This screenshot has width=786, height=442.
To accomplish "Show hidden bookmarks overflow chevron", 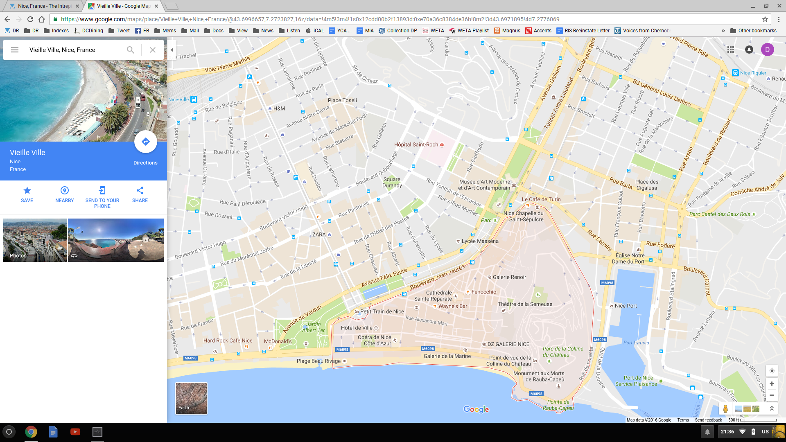I will pyautogui.click(x=723, y=31).
